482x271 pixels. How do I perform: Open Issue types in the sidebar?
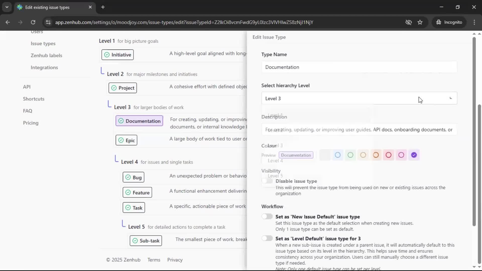[x=43, y=43]
